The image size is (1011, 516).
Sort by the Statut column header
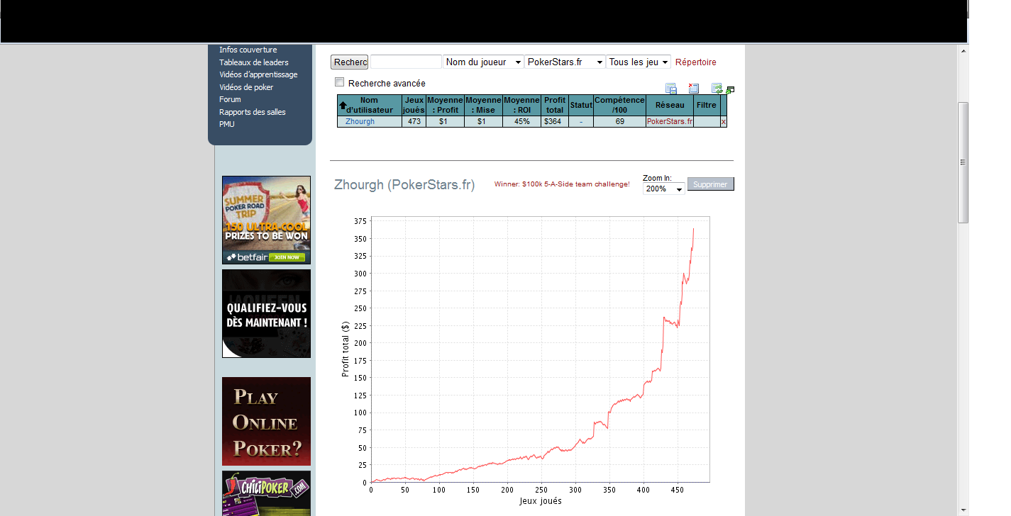pyautogui.click(x=581, y=106)
